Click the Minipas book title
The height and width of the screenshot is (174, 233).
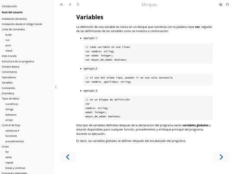click(x=149, y=5)
